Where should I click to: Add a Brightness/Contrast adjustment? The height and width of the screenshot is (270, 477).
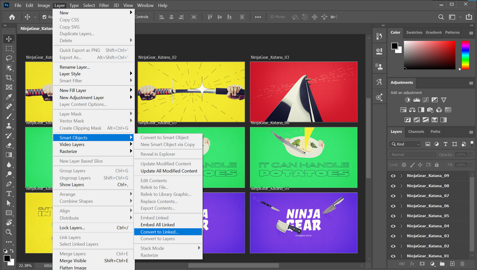(x=408, y=100)
